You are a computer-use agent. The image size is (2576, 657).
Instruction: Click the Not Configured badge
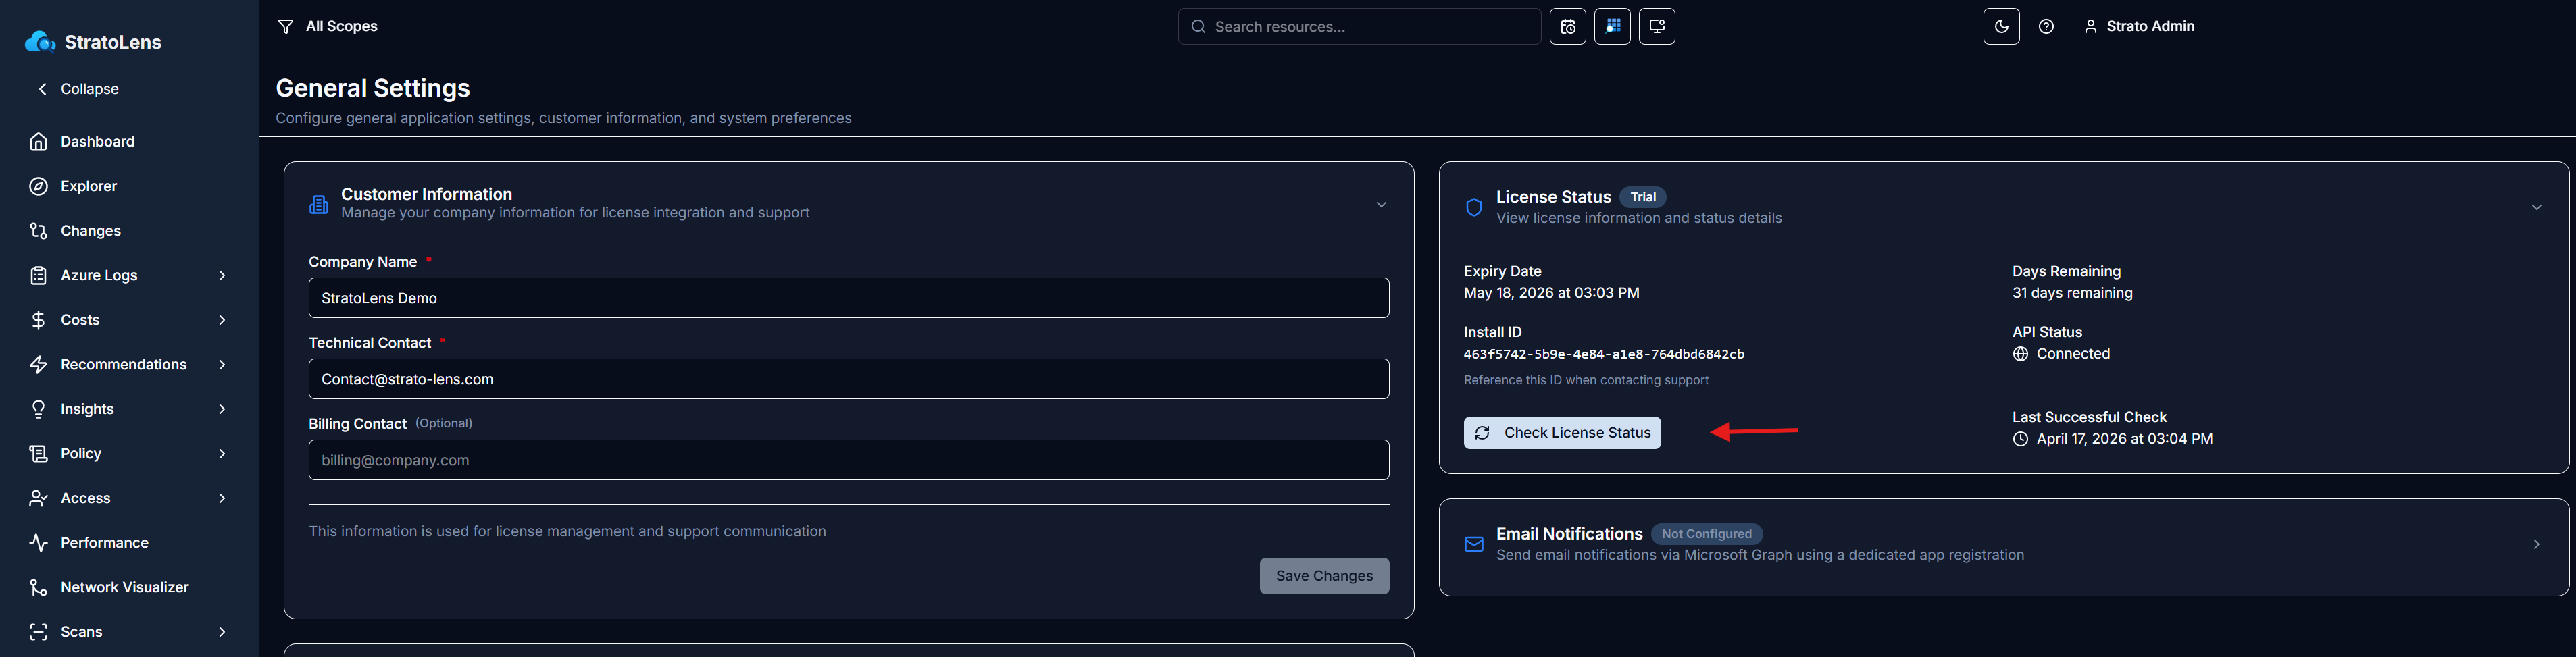[1706, 534]
